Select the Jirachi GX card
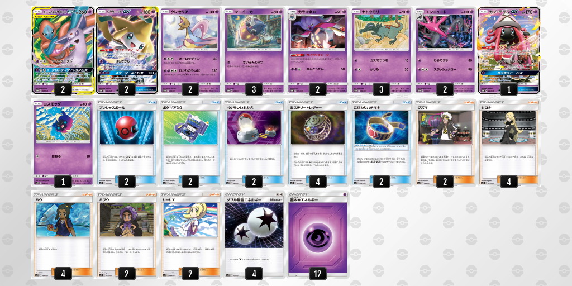Image resolution: width=572 pixels, height=286 pixels. pyautogui.click(x=127, y=50)
